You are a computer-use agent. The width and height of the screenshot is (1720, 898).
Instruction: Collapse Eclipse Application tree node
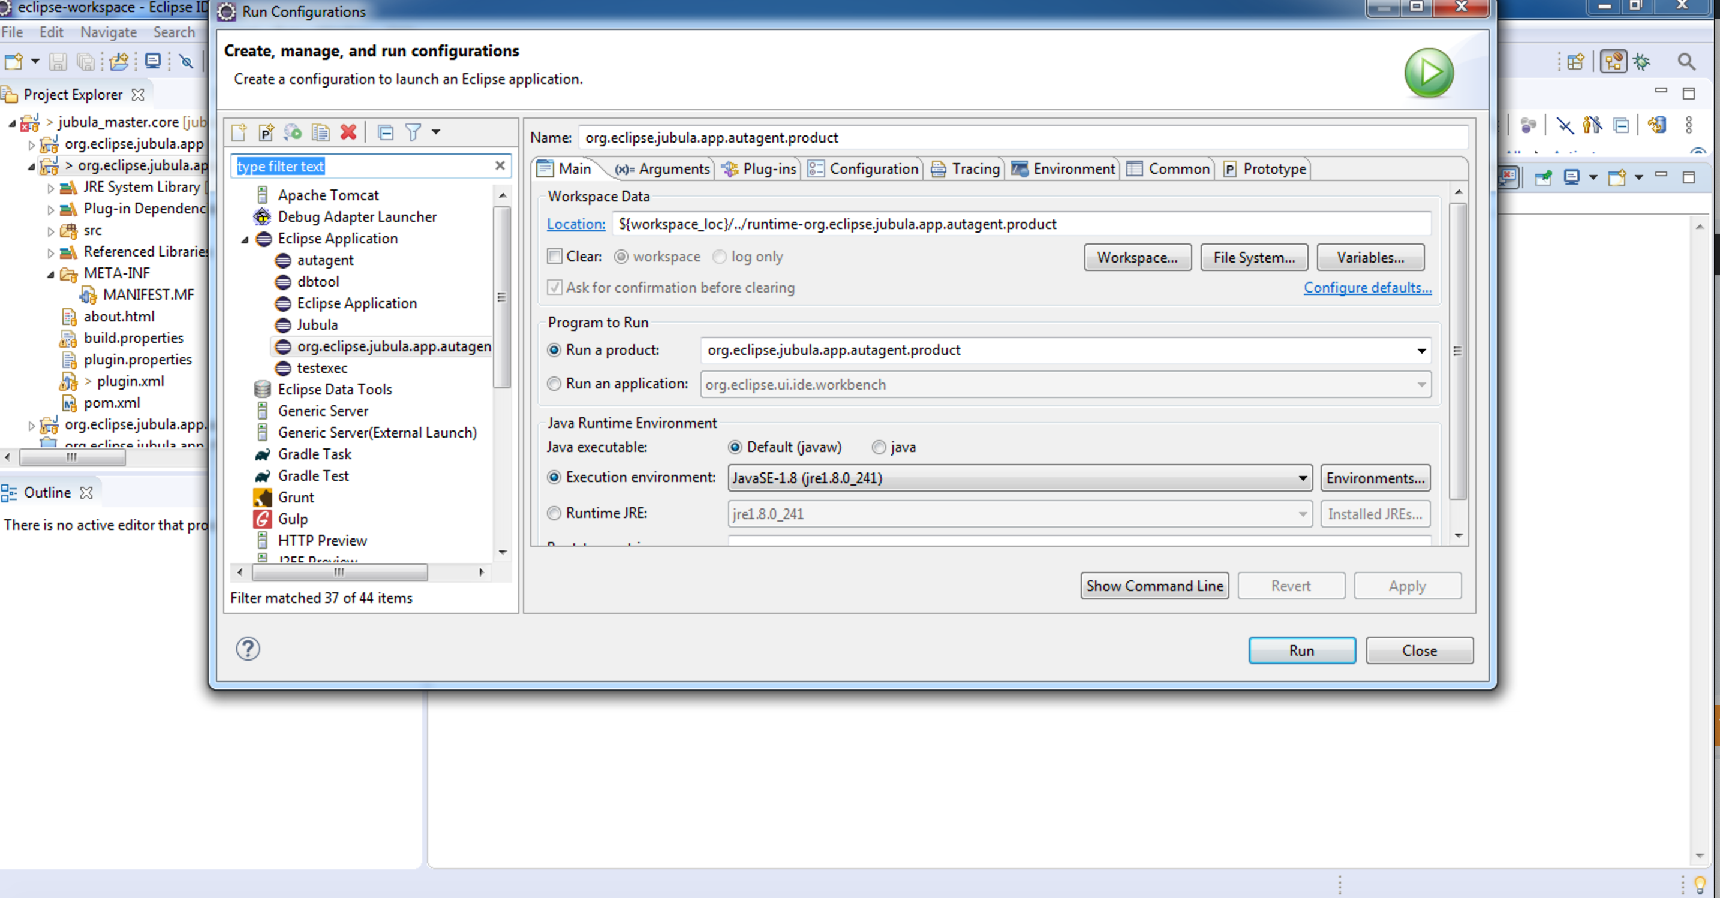pyautogui.click(x=244, y=239)
